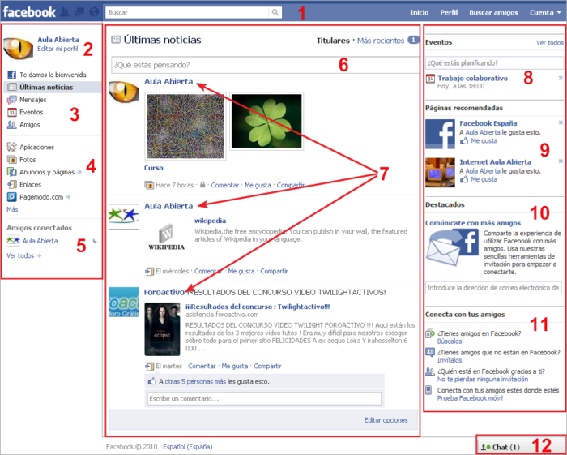
Task: Focus the ¿Qué estás planificando? field
Action: [x=494, y=63]
